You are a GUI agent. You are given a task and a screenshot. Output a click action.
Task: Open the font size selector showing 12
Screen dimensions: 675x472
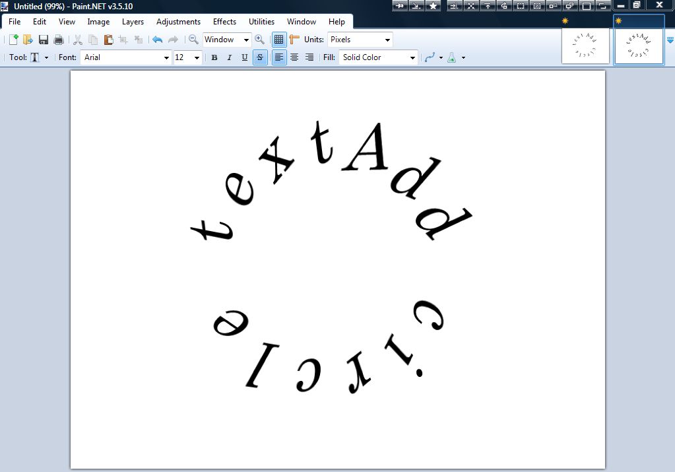pos(187,57)
